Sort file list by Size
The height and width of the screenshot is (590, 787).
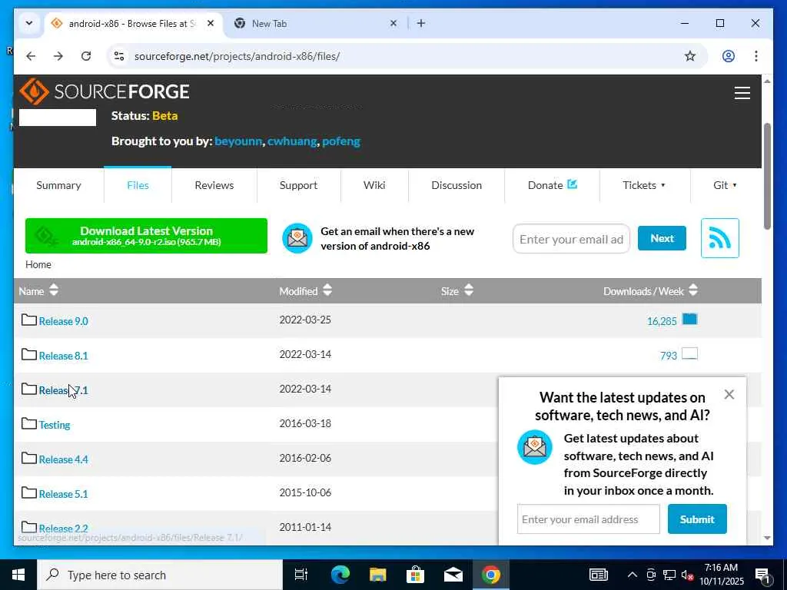tap(457, 290)
